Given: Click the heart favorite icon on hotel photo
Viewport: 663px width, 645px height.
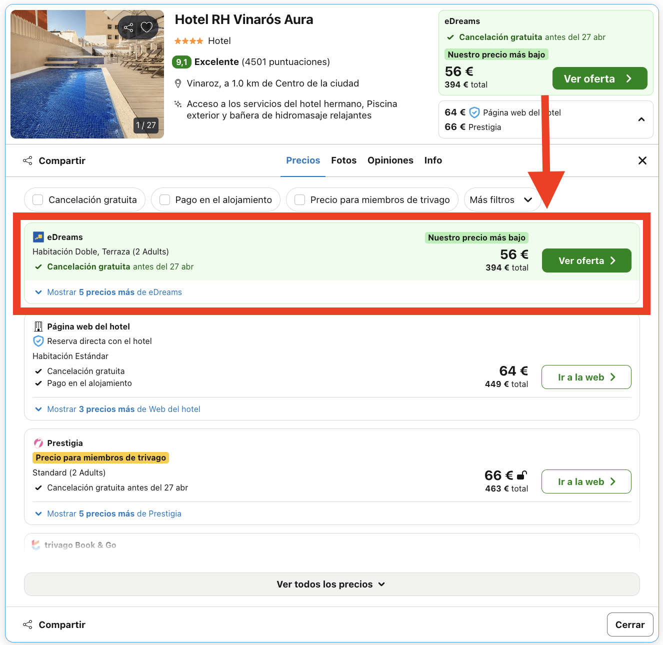Looking at the screenshot, I should click(146, 27).
